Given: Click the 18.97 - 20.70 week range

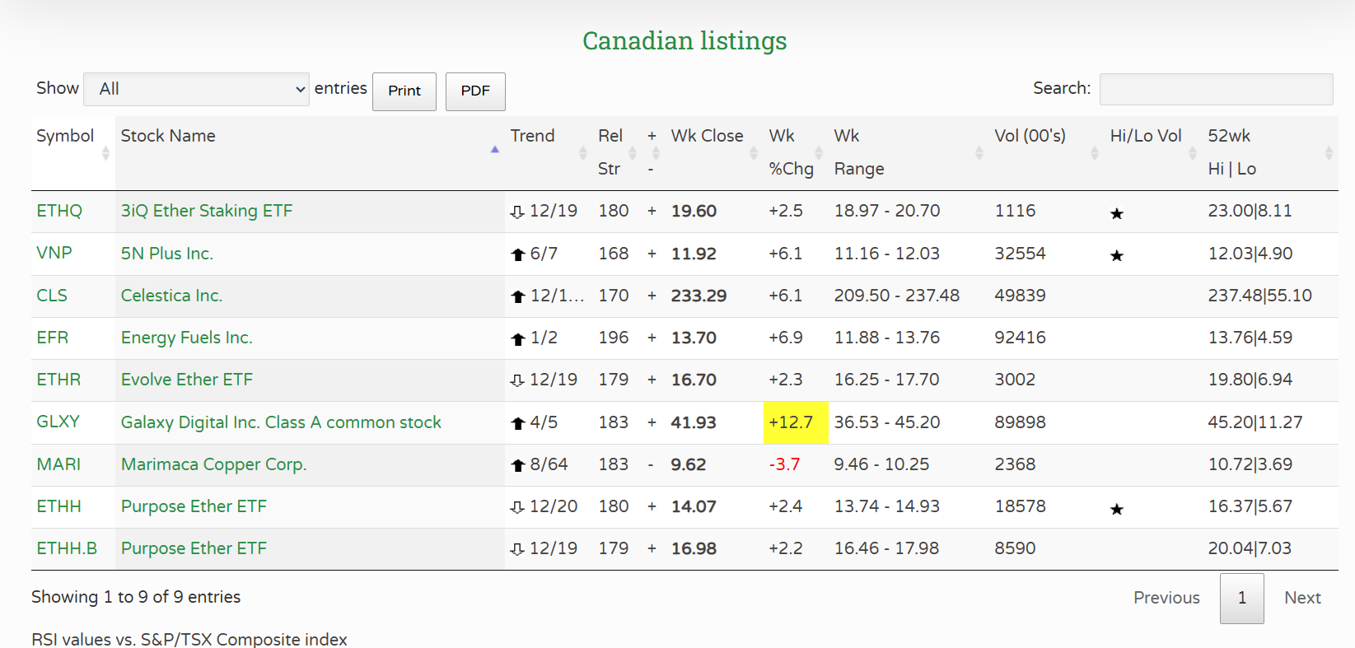Looking at the screenshot, I should [x=887, y=211].
